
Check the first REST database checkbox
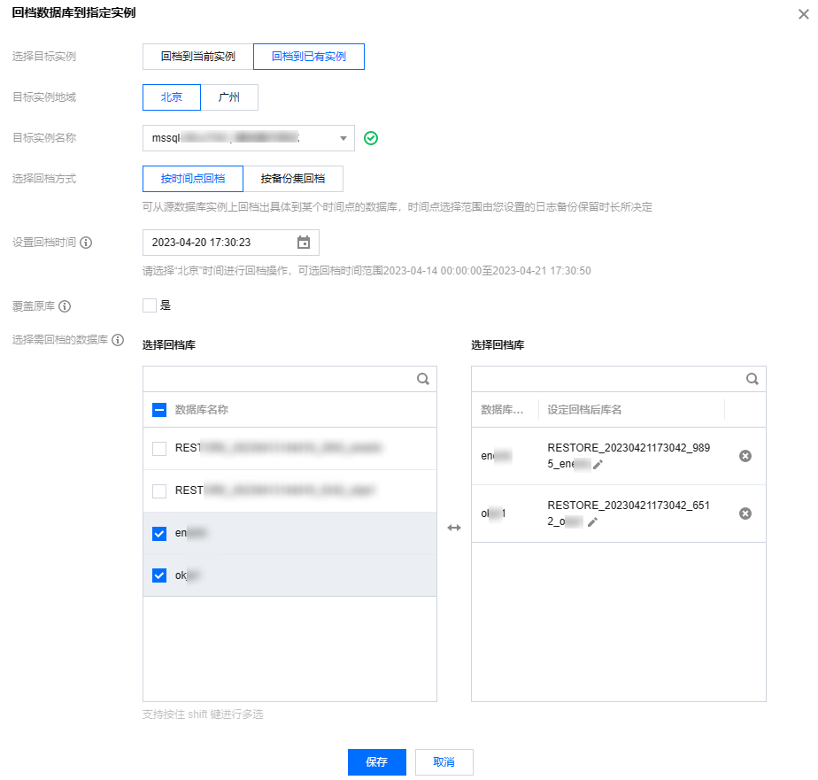pyautogui.click(x=159, y=449)
